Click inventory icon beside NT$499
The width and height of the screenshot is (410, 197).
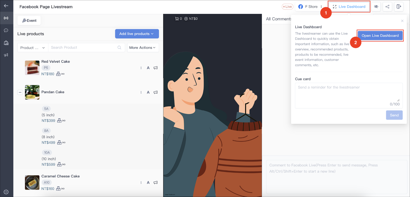pyautogui.click(x=59, y=143)
